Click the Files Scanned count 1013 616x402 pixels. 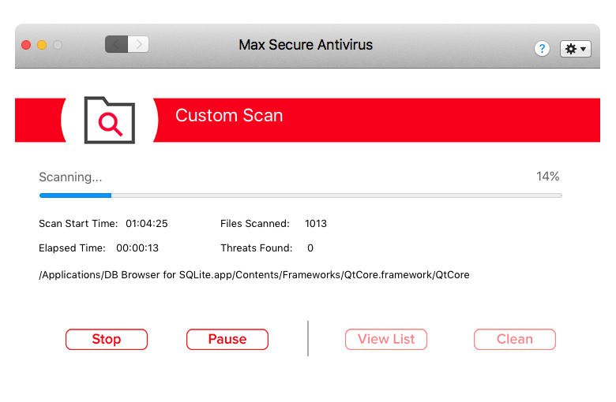click(316, 224)
